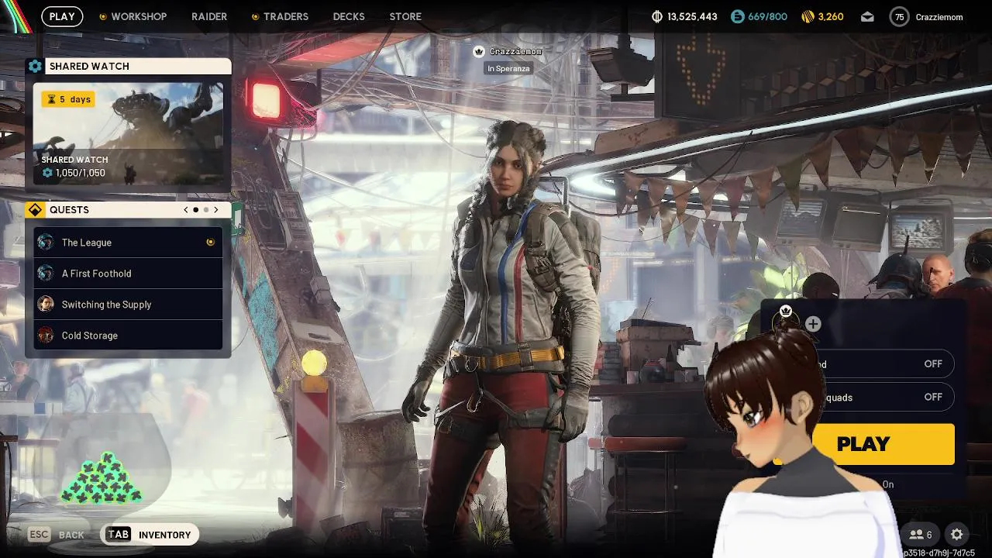Click A First Foothold quest portrait icon
Image resolution: width=992 pixels, height=558 pixels.
[x=46, y=274]
